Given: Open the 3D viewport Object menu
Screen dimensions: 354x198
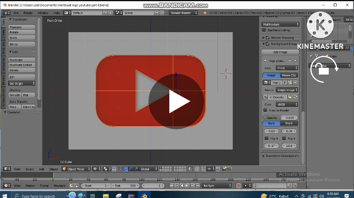Looking at the screenshot, I should click(53, 169).
